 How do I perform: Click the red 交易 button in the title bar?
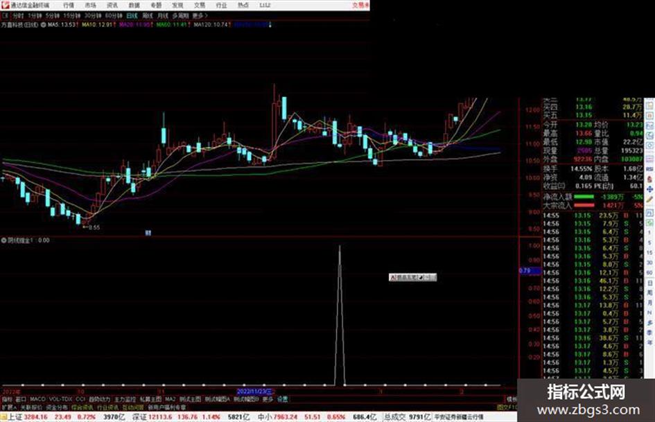pyautogui.click(x=359, y=5)
